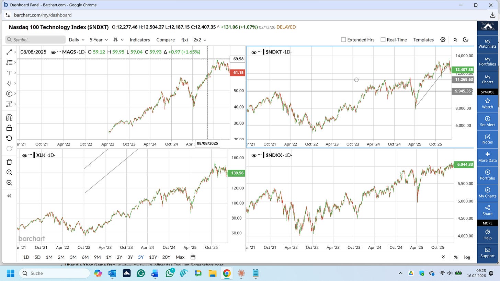
Task: Delete drawings with the trash icon
Action: pos(9,162)
